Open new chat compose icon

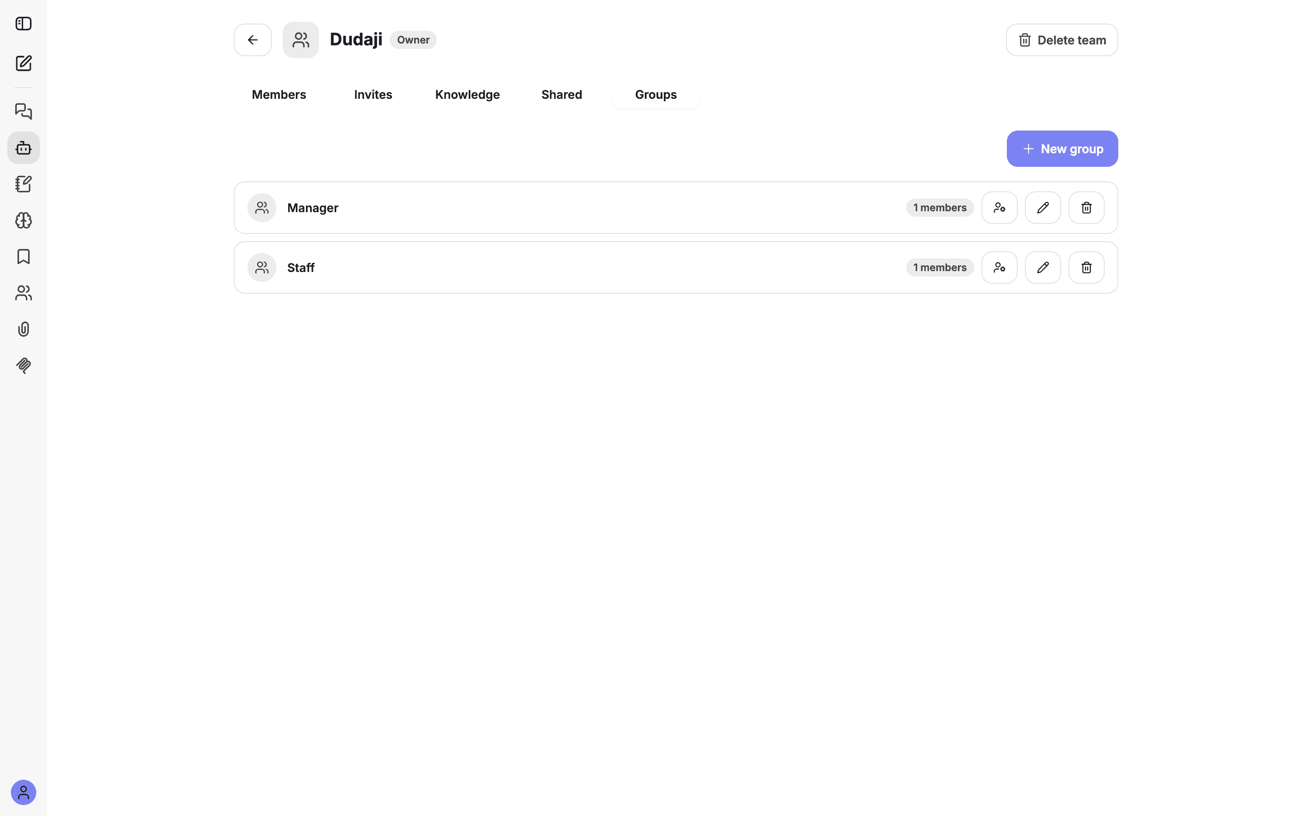(23, 63)
